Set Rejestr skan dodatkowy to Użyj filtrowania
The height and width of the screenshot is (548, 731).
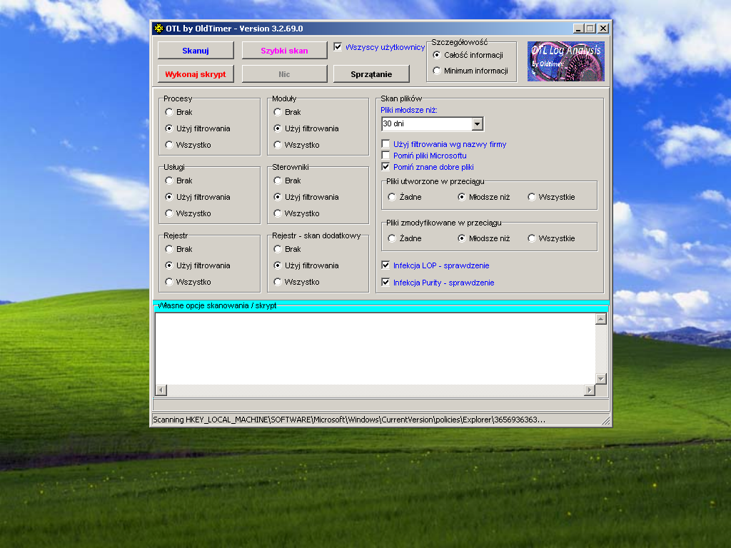click(x=278, y=265)
